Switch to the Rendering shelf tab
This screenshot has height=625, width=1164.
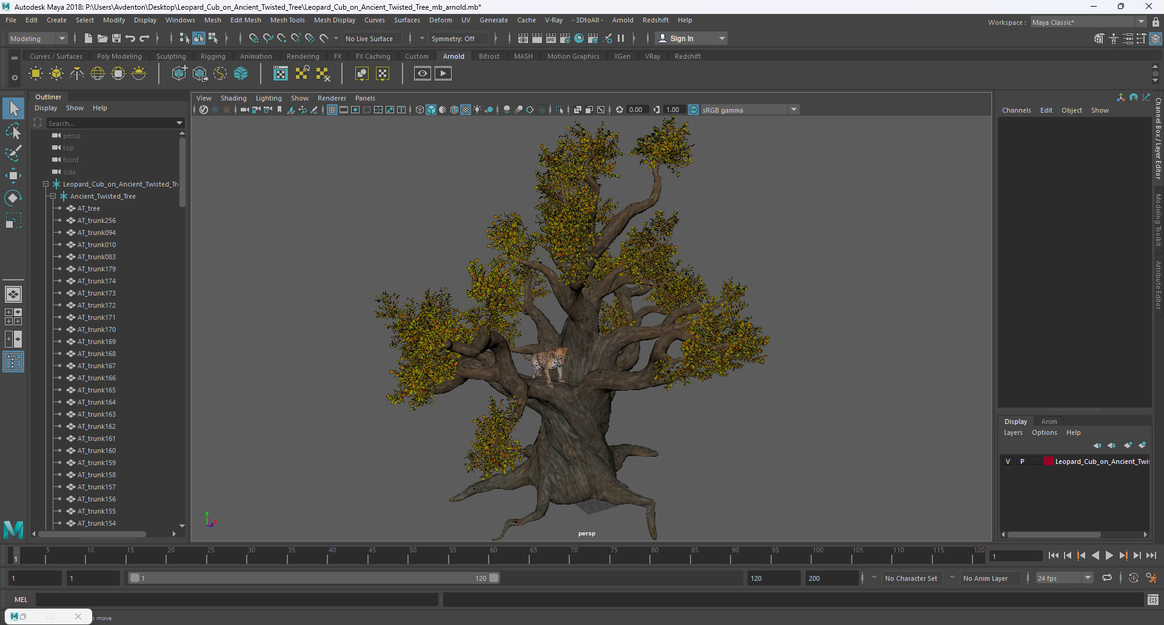coord(303,56)
